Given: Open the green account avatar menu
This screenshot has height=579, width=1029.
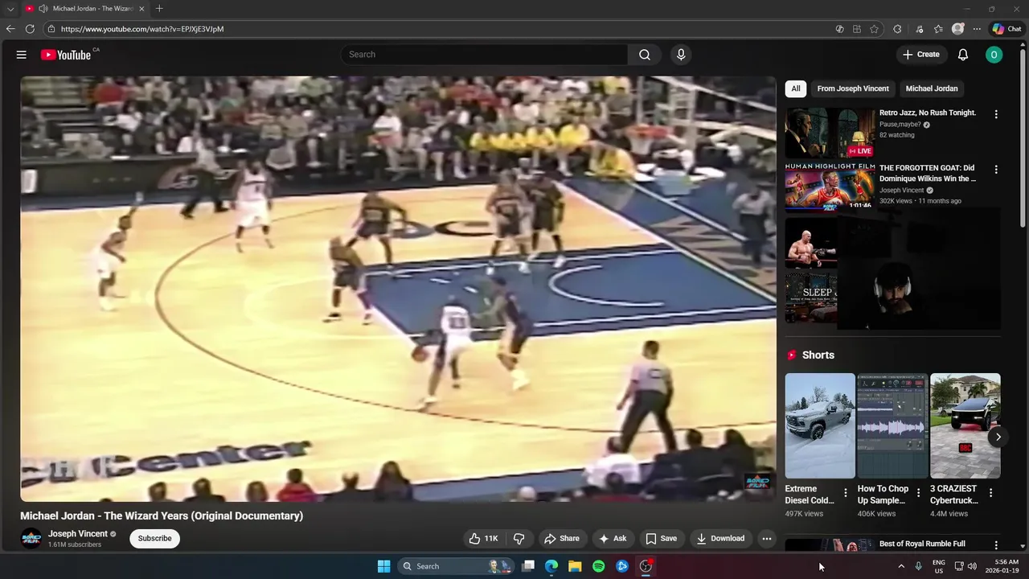Looking at the screenshot, I should pyautogui.click(x=994, y=55).
